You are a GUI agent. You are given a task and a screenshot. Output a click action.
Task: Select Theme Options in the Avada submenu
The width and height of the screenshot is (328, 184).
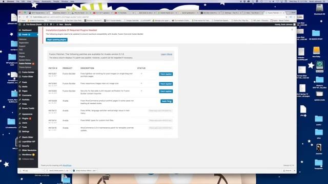25,67
